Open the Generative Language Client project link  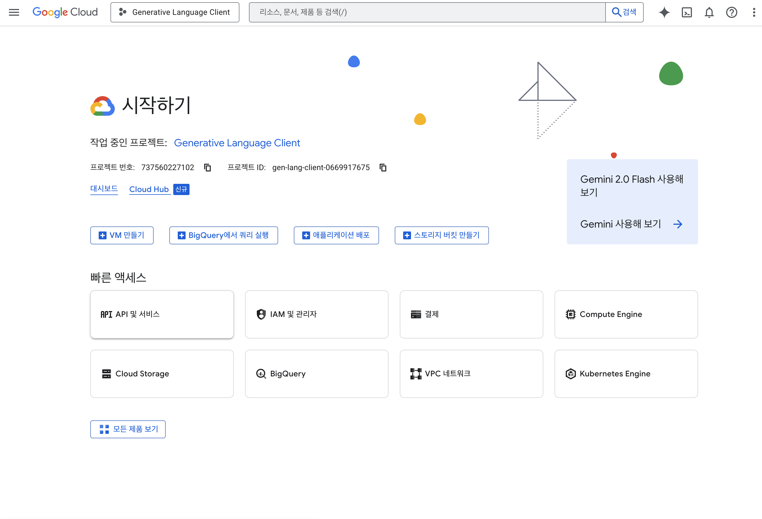coord(237,143)
